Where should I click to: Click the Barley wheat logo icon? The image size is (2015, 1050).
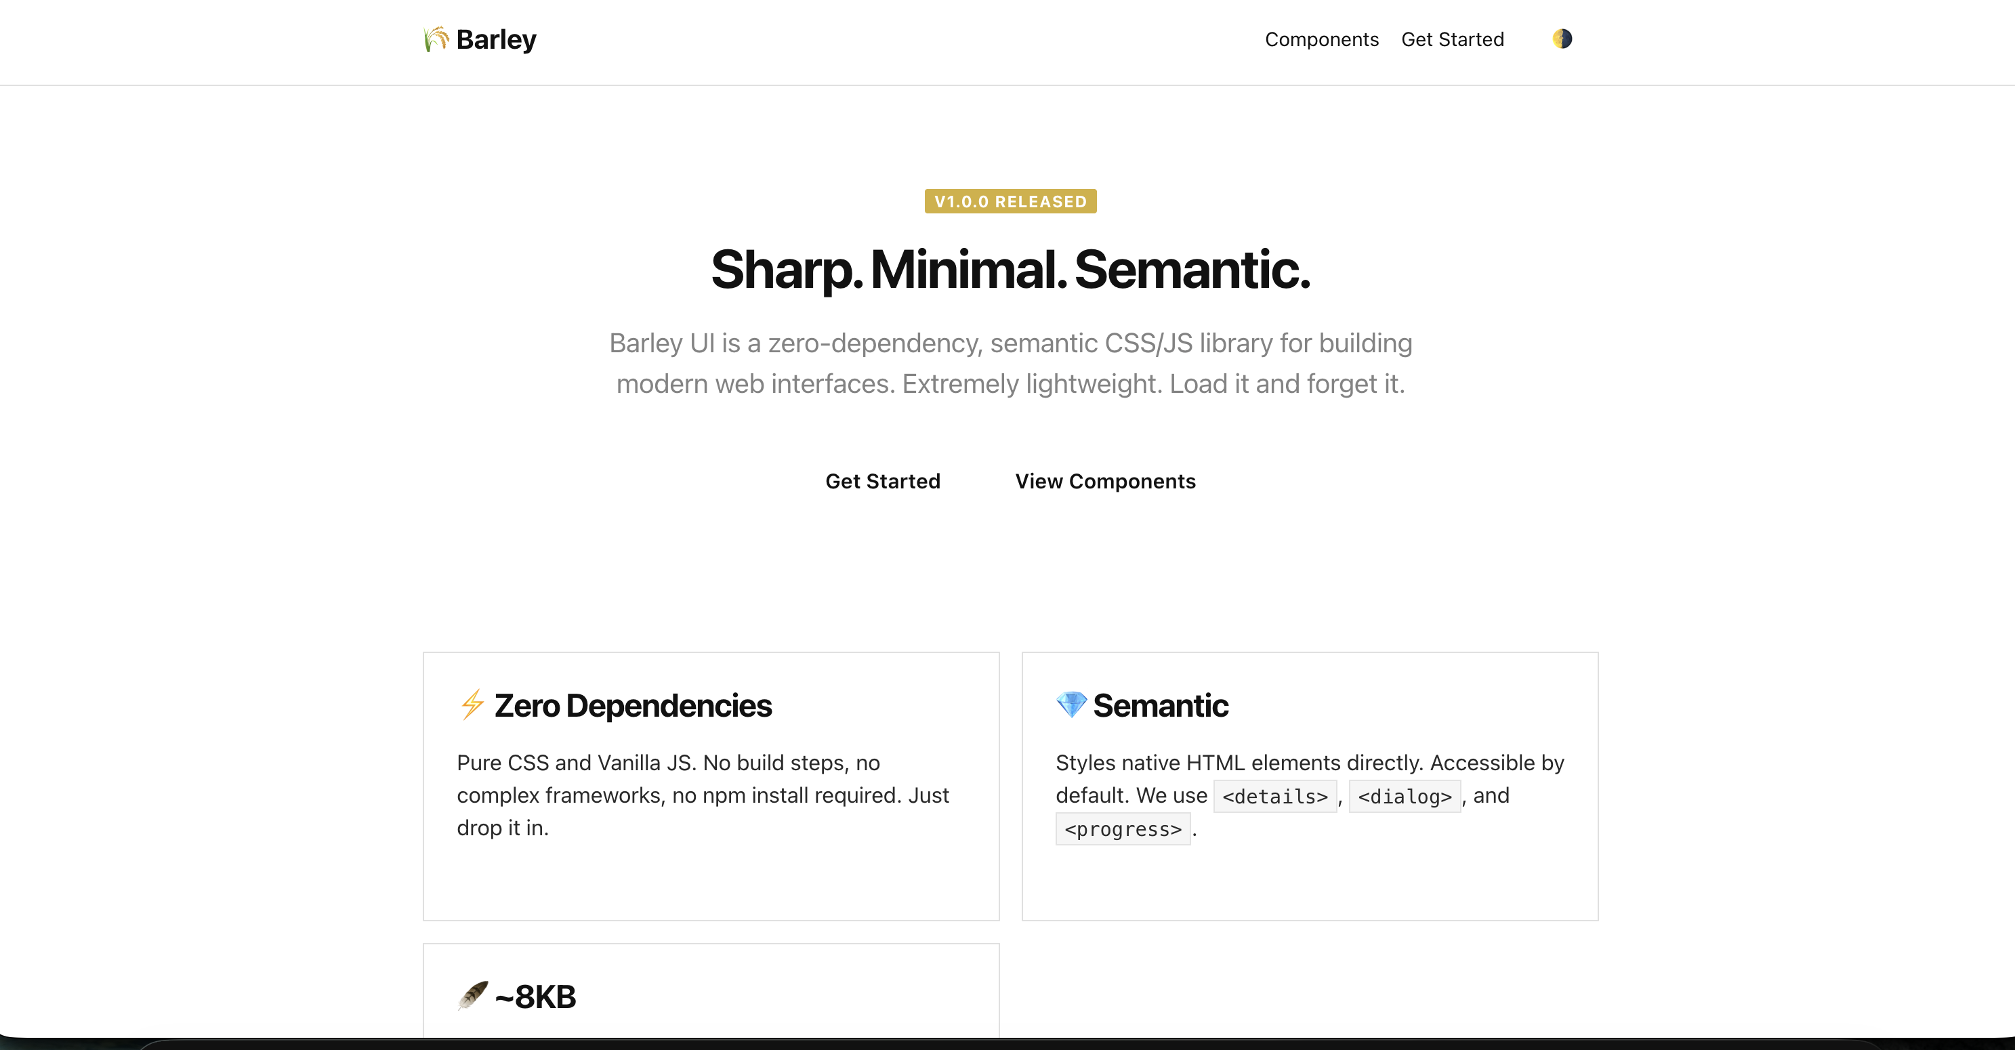point(436,39)
